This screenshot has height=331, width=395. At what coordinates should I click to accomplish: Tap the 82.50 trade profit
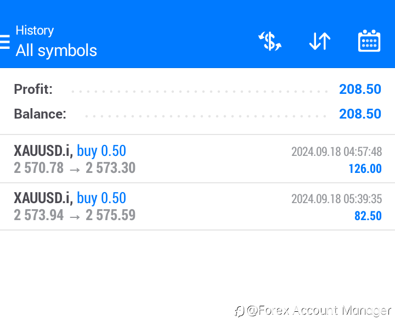(368, 216)
